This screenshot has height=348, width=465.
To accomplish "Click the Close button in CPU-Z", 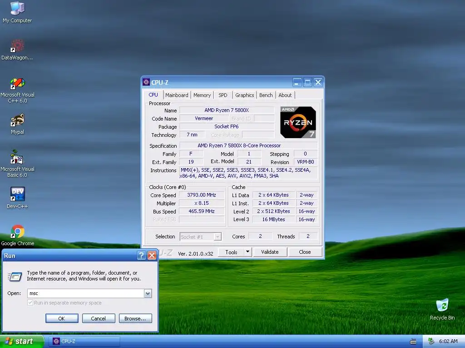I will pyautogui.click(x=305, y=252).
